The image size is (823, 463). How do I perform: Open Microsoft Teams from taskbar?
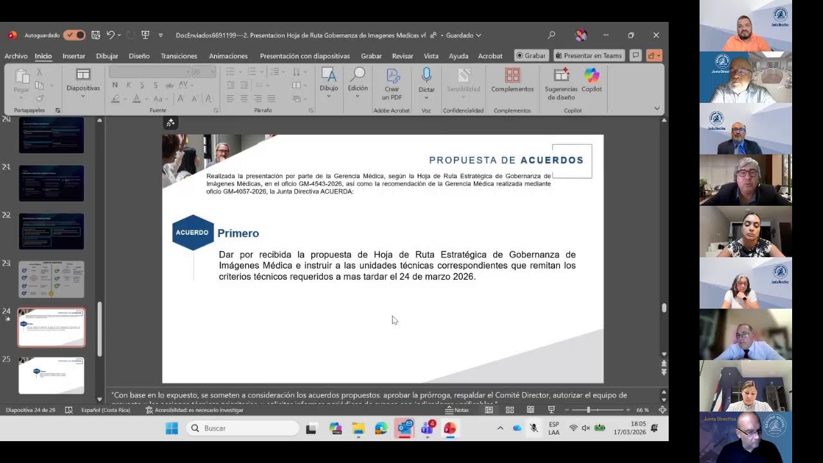point(427,428)
